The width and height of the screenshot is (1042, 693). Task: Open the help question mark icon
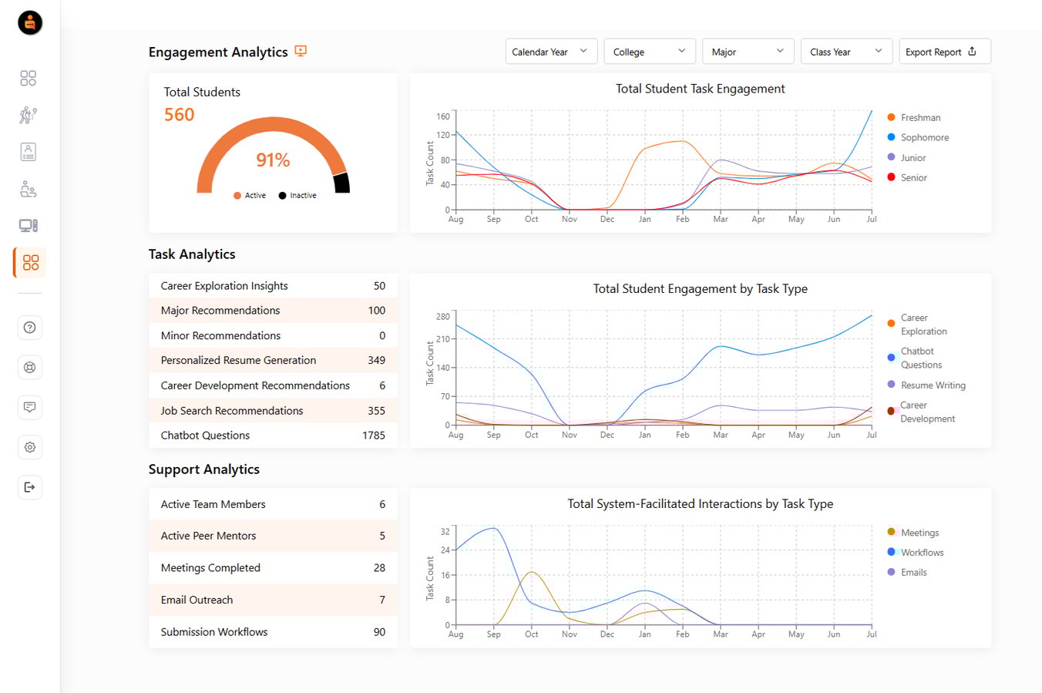pyautogui.click(x=29, y=327)
